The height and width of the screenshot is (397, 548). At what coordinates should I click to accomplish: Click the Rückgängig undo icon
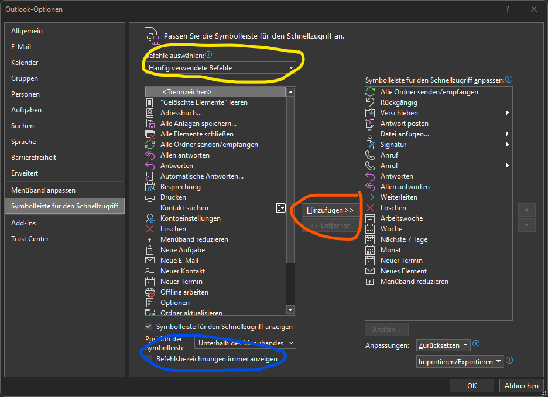coord(370,102)
